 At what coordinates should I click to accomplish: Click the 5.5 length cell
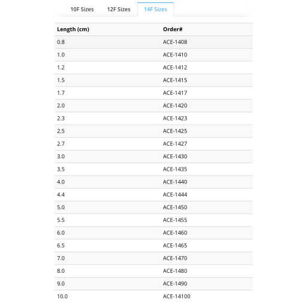[61, 220]
